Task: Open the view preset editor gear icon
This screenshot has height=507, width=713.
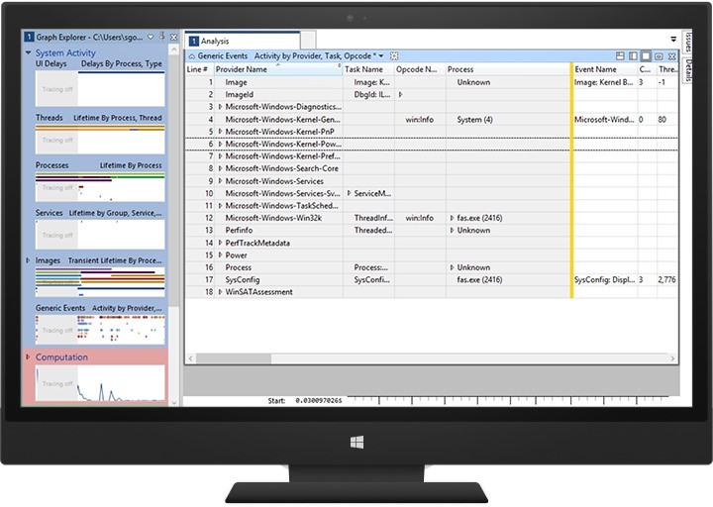Action: (394, 55)
